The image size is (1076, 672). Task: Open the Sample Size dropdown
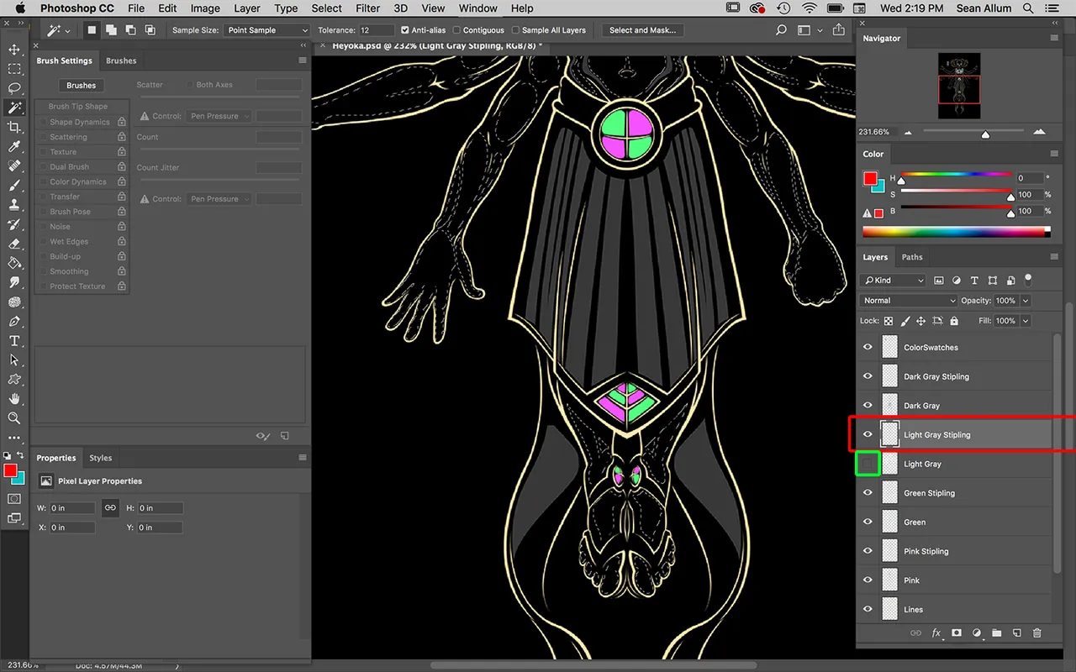click(x=267, y=30)
